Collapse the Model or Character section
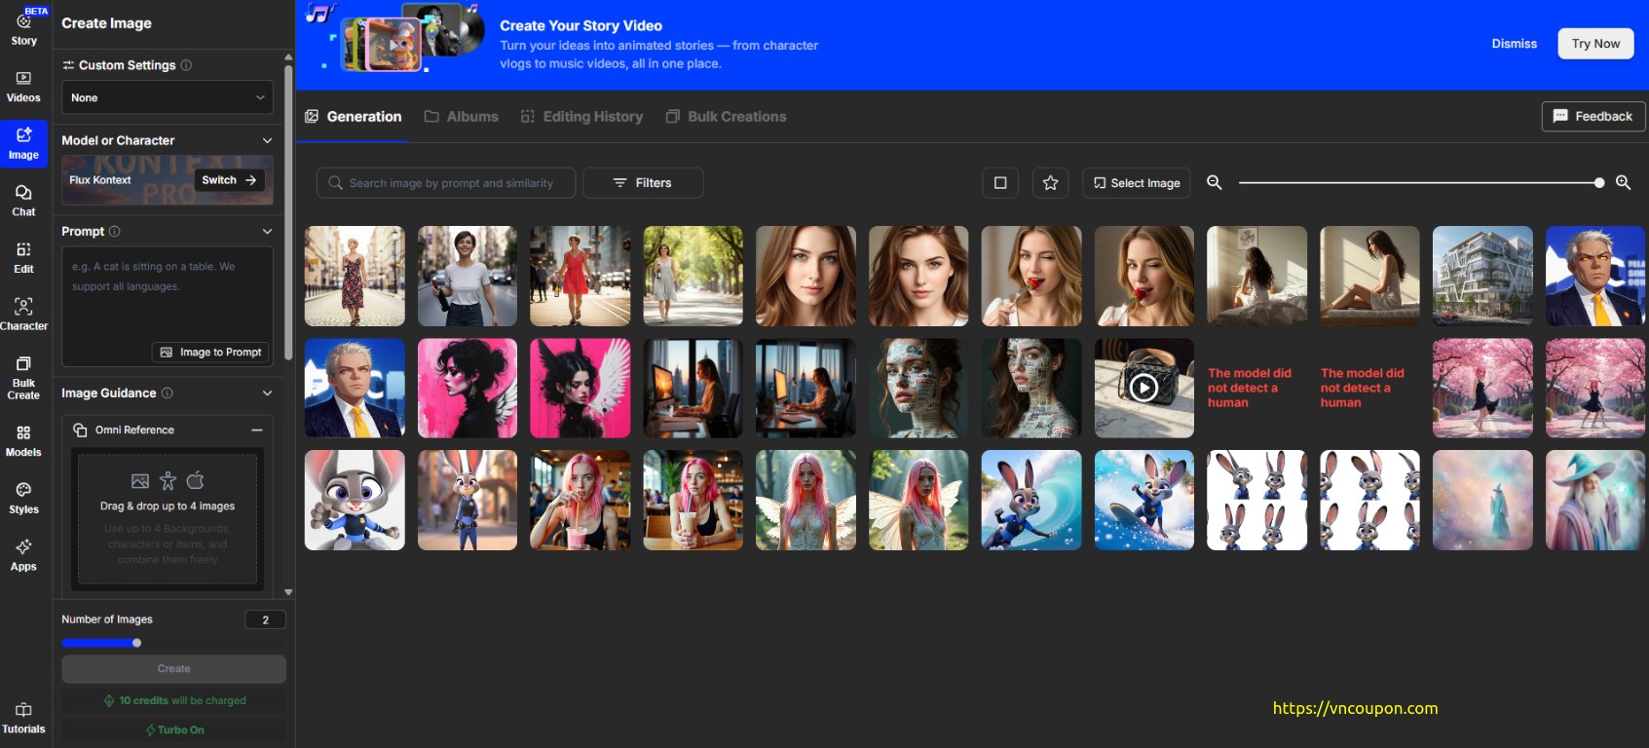This screenshot has height=748, width=1649. point(267,140)
